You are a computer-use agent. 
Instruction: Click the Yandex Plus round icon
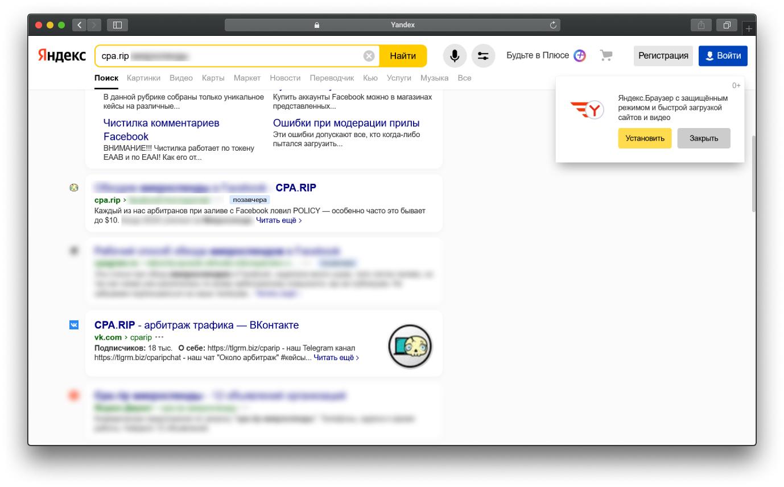580,56
